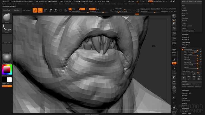Click the Remesh button
The height and width of the screenshot is (115, 205).
tap(184, 21)
